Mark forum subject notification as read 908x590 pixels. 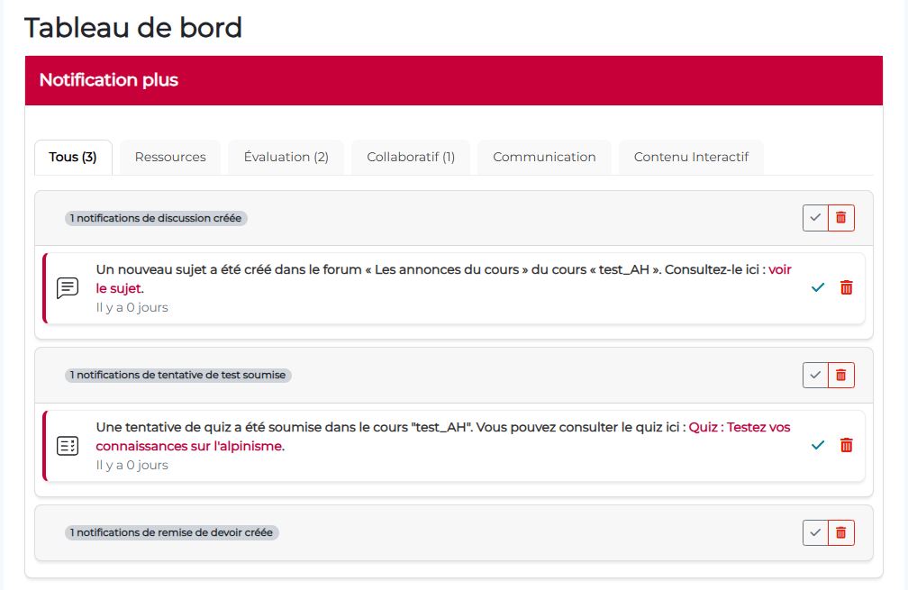818,287
